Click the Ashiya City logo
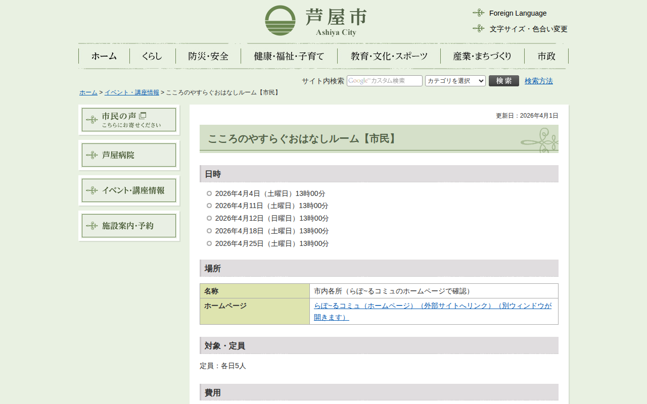 coord(315,21)
